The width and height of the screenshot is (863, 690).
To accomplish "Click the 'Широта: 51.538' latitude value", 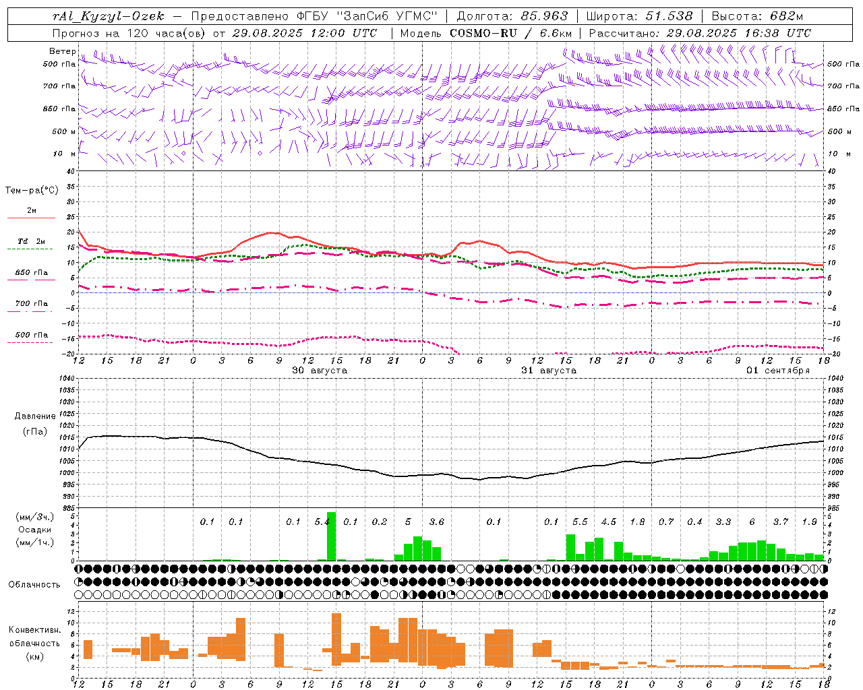I will coord(639,16).
